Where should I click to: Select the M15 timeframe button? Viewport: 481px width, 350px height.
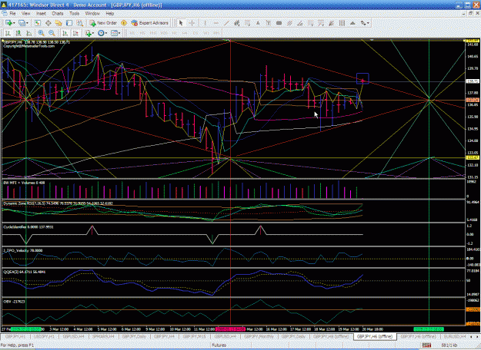[153, 33]
